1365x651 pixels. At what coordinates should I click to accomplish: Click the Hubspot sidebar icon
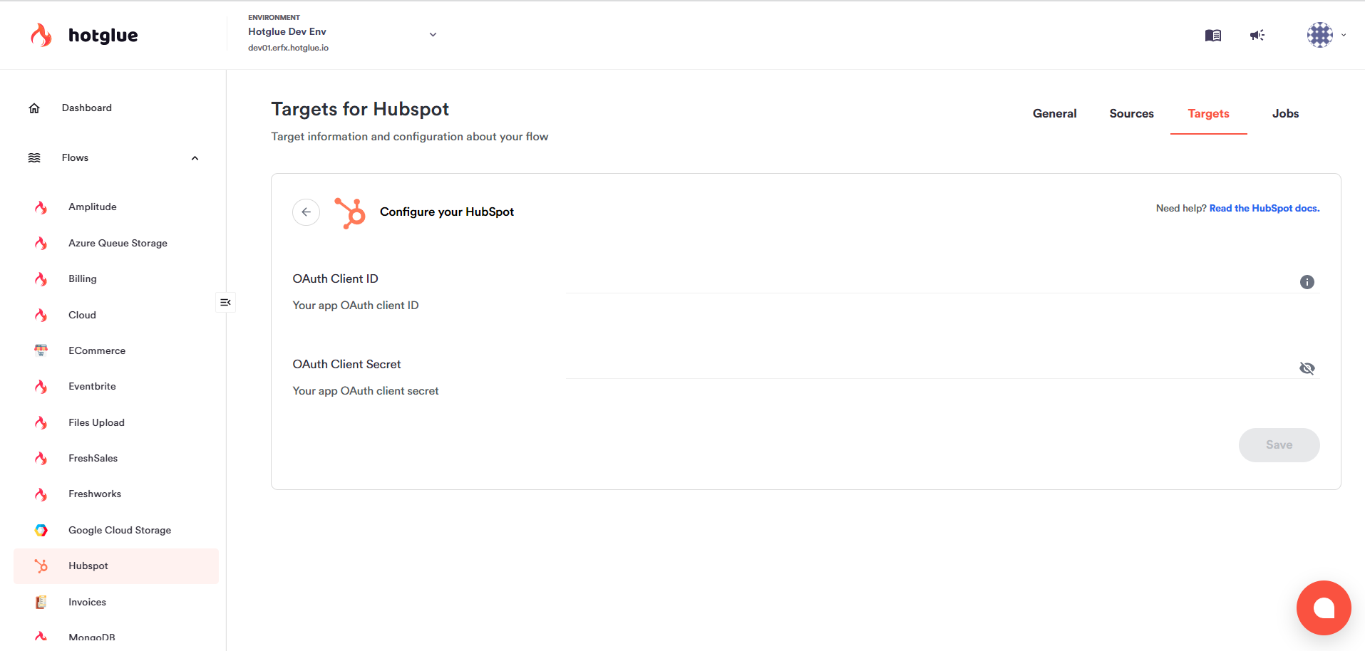(x=41, y=566)
